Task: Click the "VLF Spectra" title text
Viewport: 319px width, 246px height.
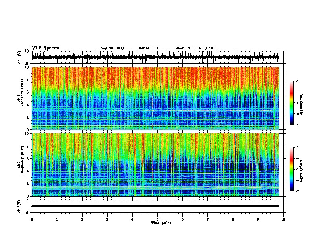Action: click(46, 48)
